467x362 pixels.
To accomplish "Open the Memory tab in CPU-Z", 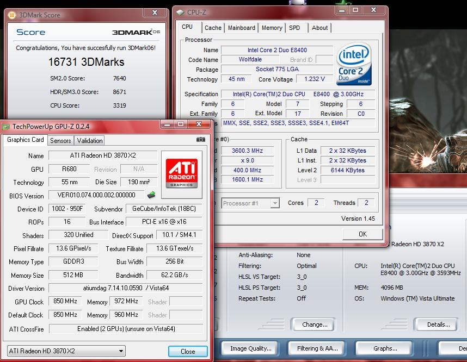I will pyautogui.click(x=272, y=28).
